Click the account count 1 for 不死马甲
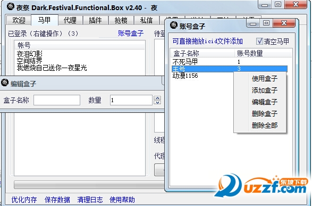Viewport: 312px width, 206px height. [x=239, y=62]
